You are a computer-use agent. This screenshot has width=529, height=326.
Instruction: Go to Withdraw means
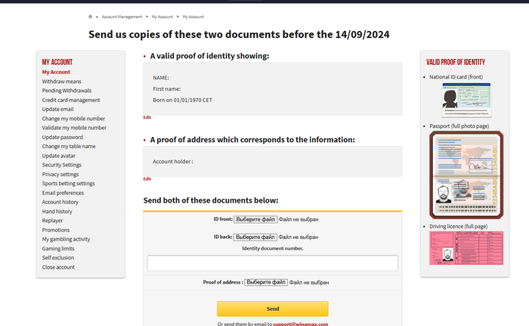click(61, 81)
